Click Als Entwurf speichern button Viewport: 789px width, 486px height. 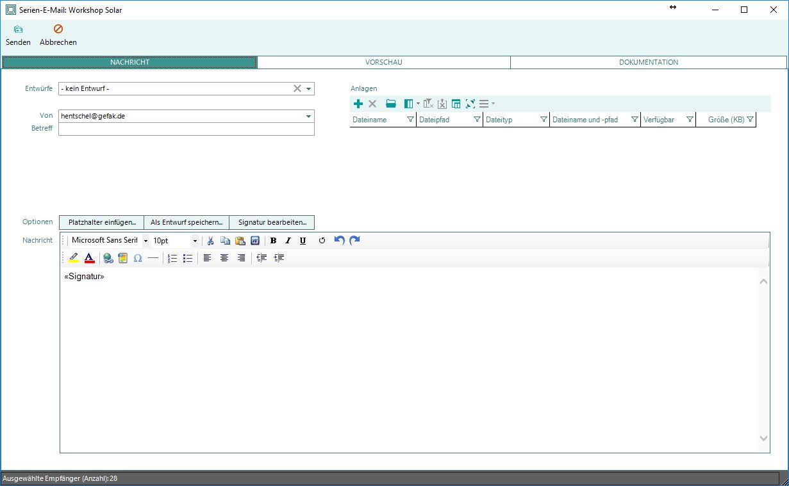tap(187, 222)
